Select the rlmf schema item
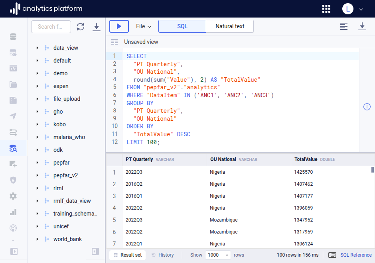The image size is (375, 263). [x=59, y=188]
